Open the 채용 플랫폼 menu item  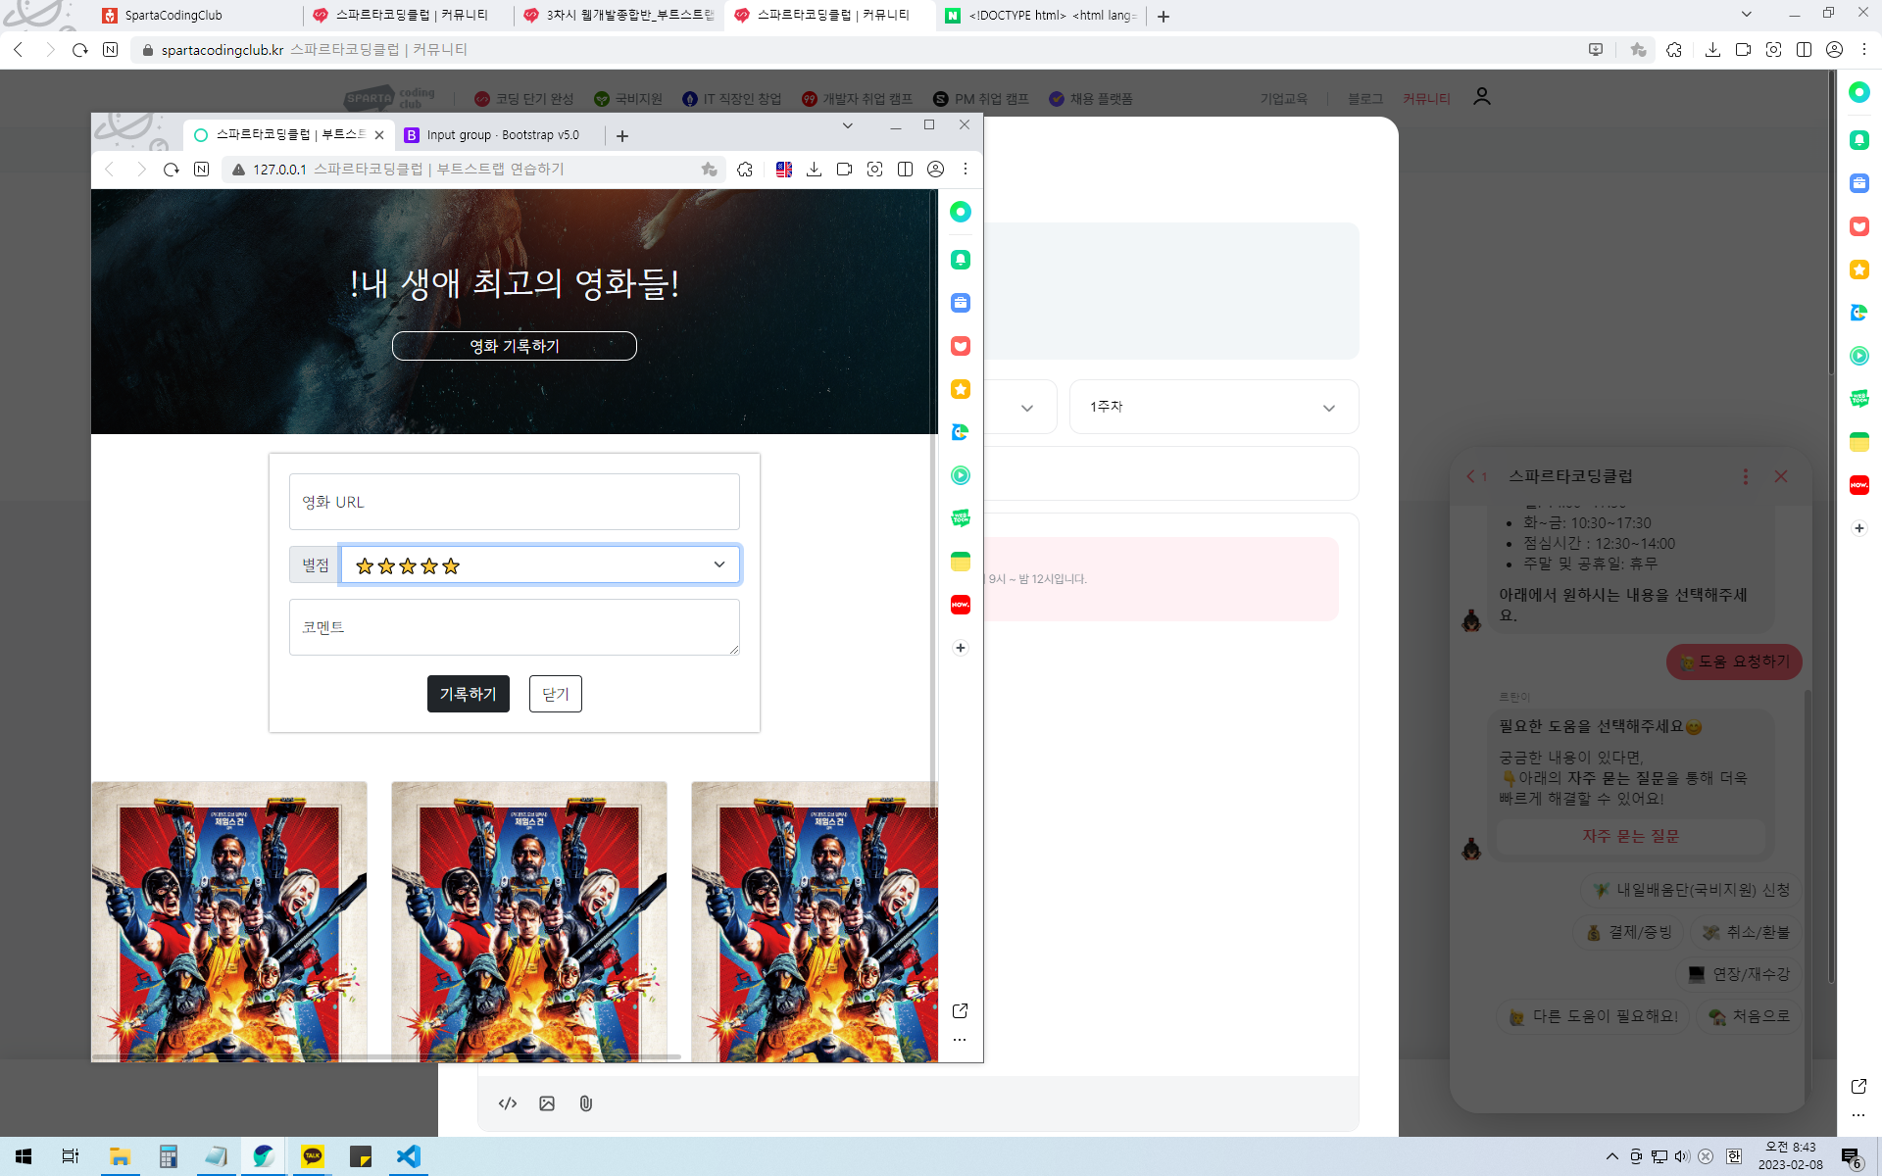click(x=1091, y=99)
